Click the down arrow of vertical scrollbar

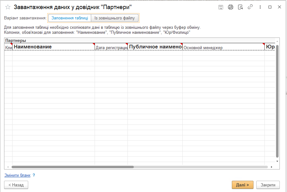(277, 161)
